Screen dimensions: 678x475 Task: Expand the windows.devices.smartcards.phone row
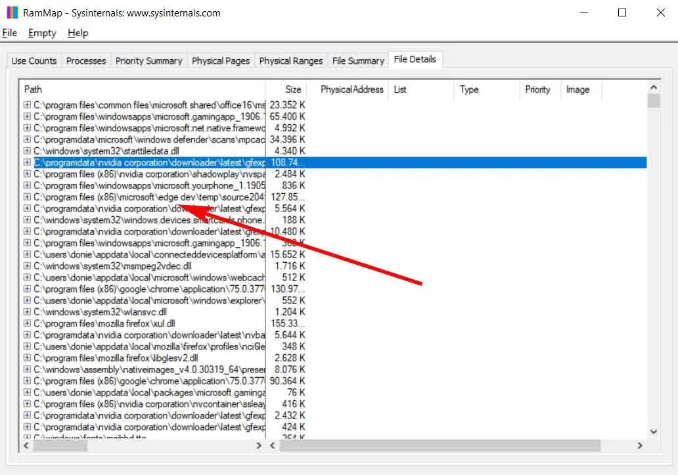(27, 220)
